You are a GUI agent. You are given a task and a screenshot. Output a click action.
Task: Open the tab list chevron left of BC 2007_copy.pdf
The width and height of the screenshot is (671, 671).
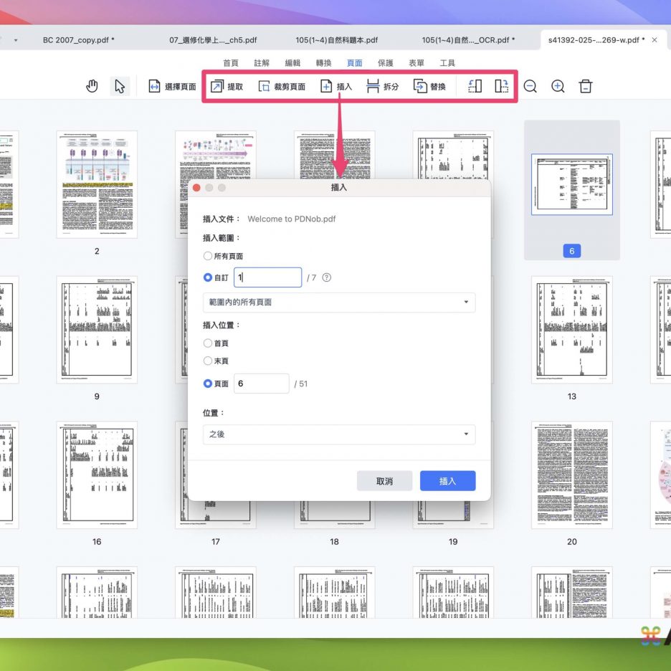tap(16, 40)
